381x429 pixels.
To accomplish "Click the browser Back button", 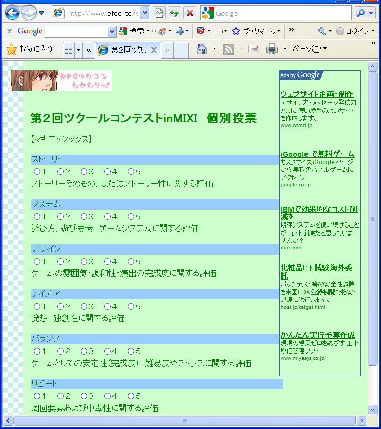I will click(12, 13).
